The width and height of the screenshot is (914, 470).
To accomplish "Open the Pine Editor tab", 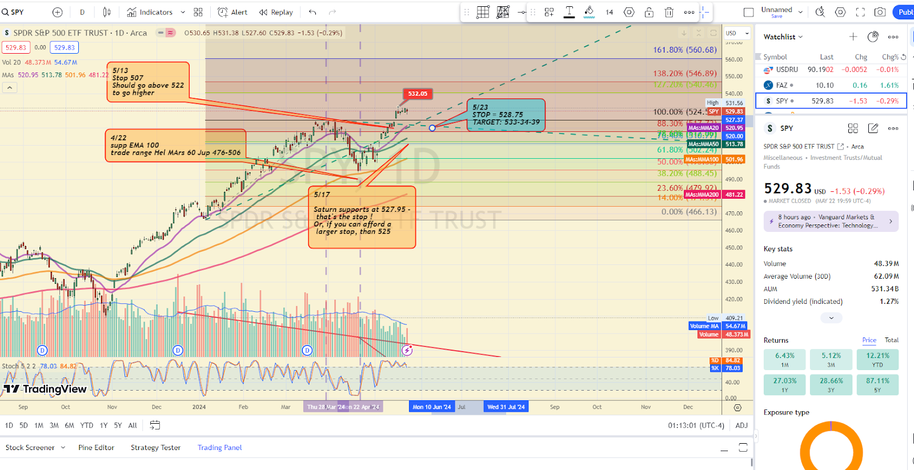I will click(96, 448).
